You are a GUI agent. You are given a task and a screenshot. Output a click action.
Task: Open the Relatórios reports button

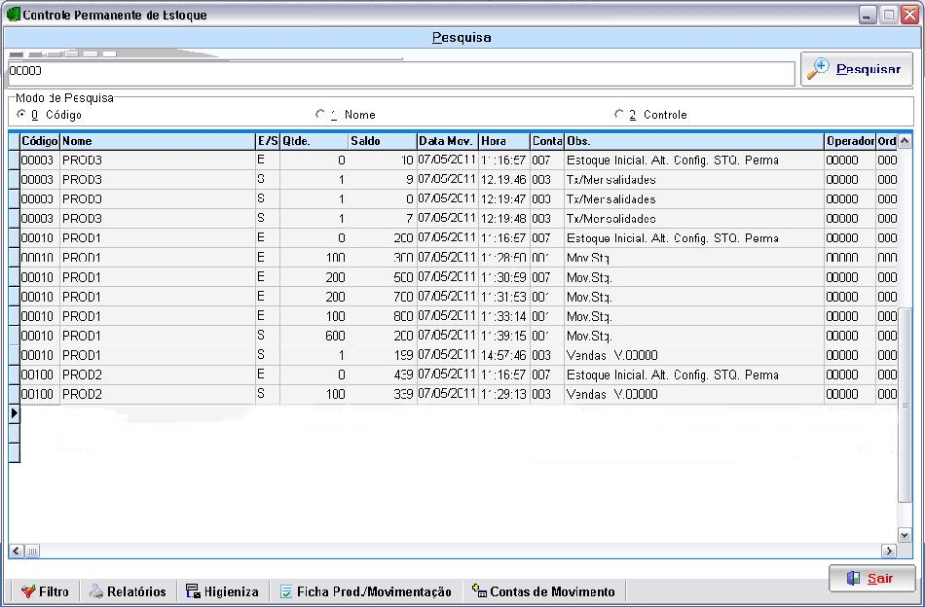(x=127, y=591)
